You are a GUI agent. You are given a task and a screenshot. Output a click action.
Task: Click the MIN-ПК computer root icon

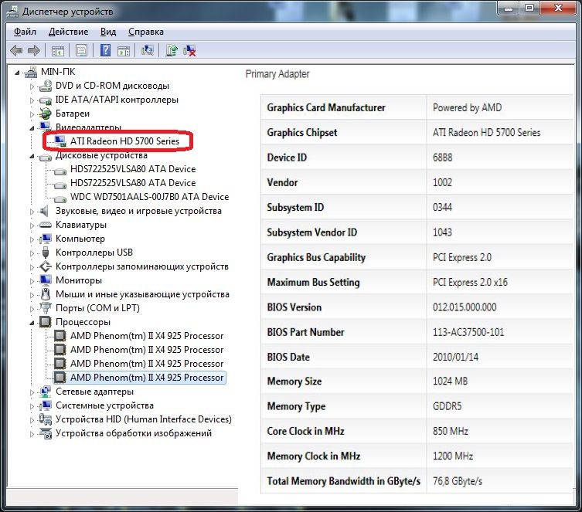click(x=31, y=72)
